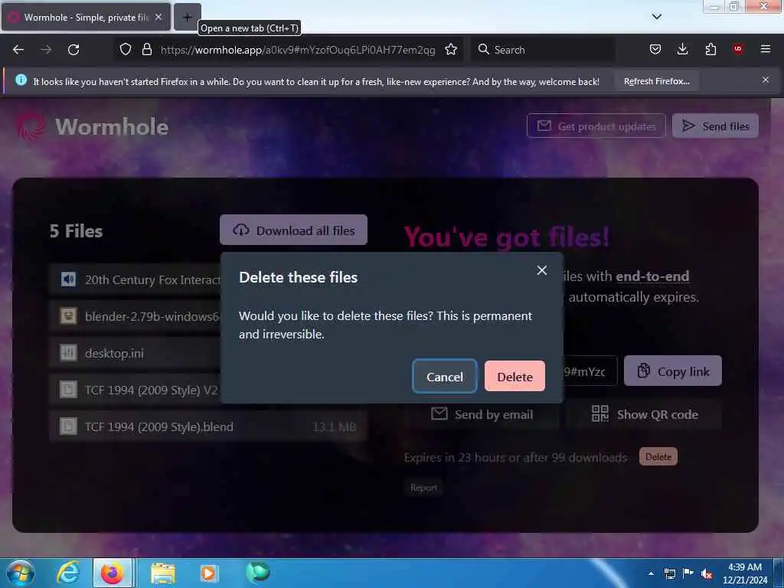Open Firefox hamburger application menu
The width and height of the screenshot is (784, 588).
click(x=766, y=49)
